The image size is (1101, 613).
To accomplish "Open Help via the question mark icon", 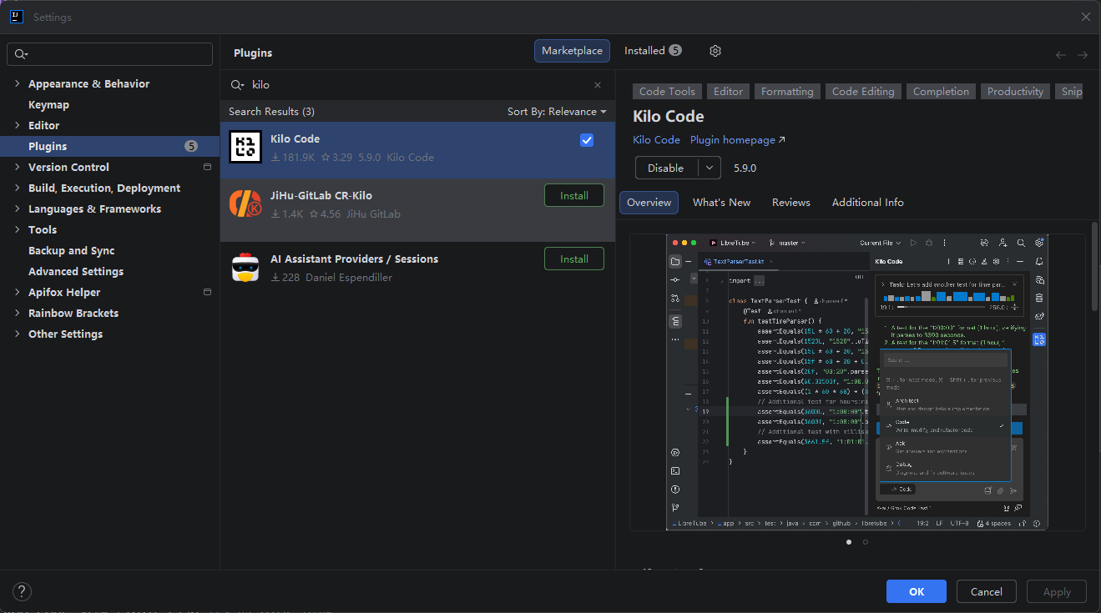I will point(22,591).
